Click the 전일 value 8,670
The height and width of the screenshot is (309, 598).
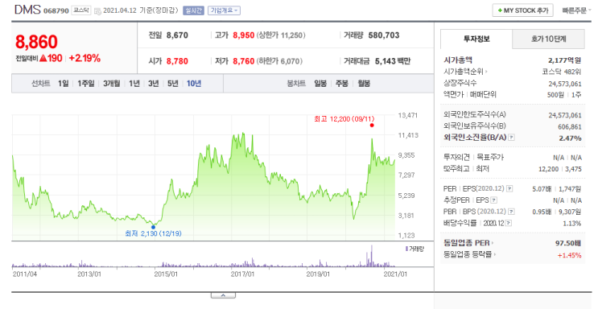(177, 35)
